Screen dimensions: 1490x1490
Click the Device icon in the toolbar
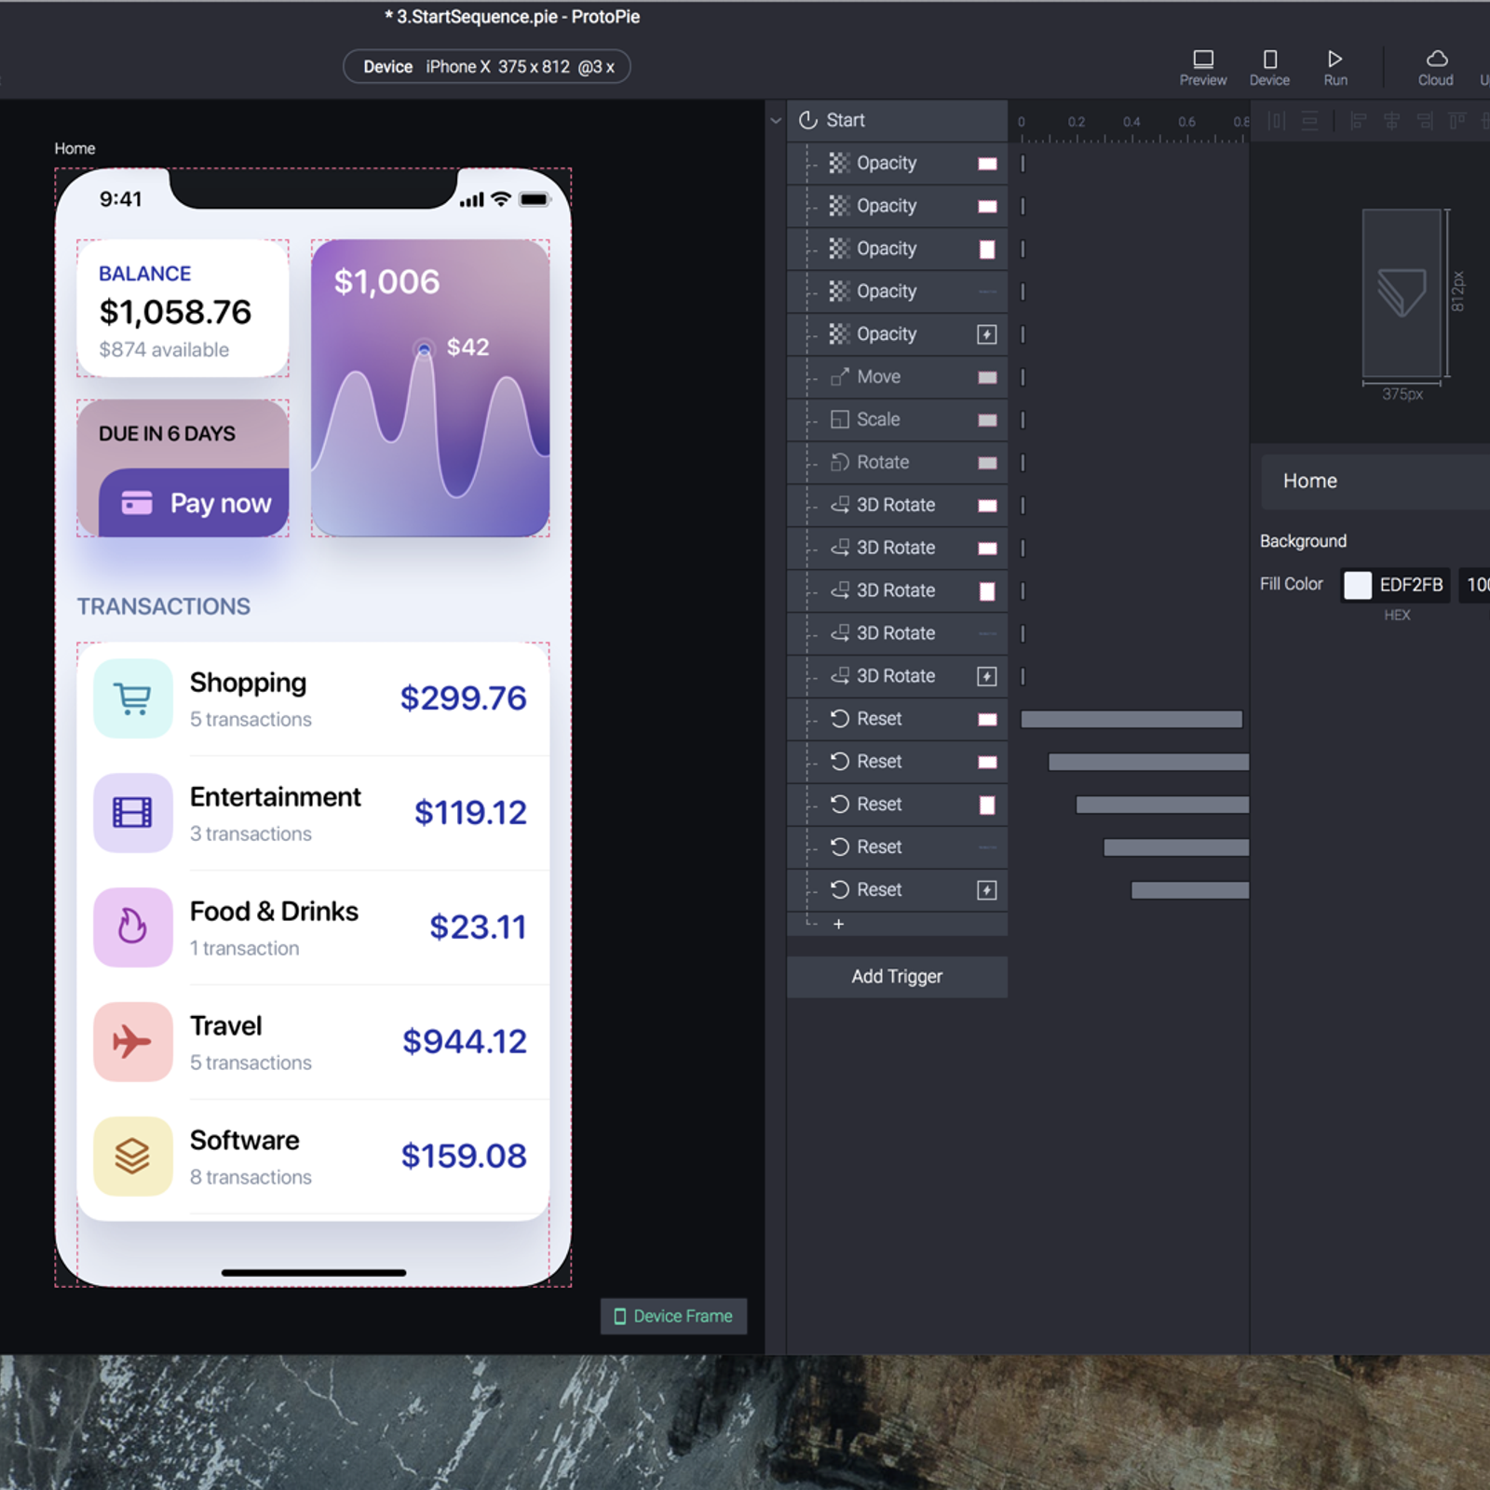click(x=1269, y=67)
